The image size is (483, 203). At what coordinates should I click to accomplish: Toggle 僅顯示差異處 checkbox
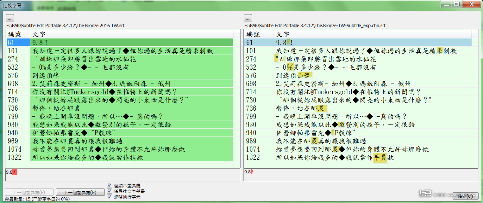110,185
